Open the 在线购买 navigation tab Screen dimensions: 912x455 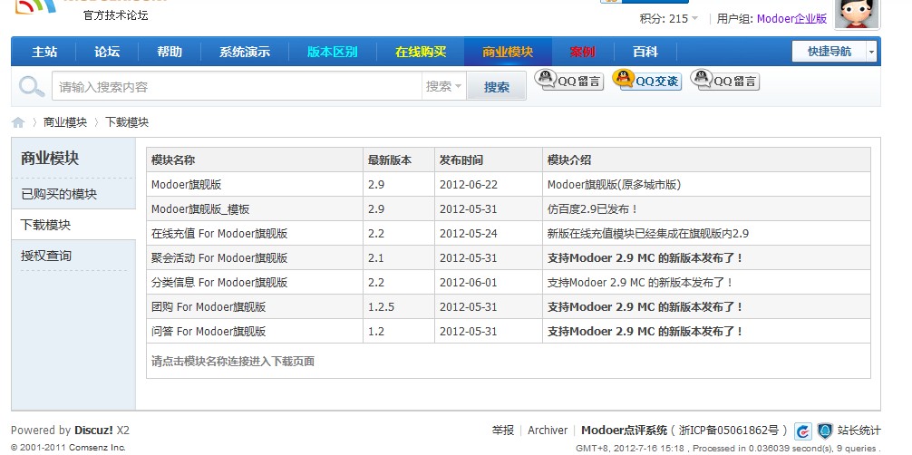tap(421, 52)
